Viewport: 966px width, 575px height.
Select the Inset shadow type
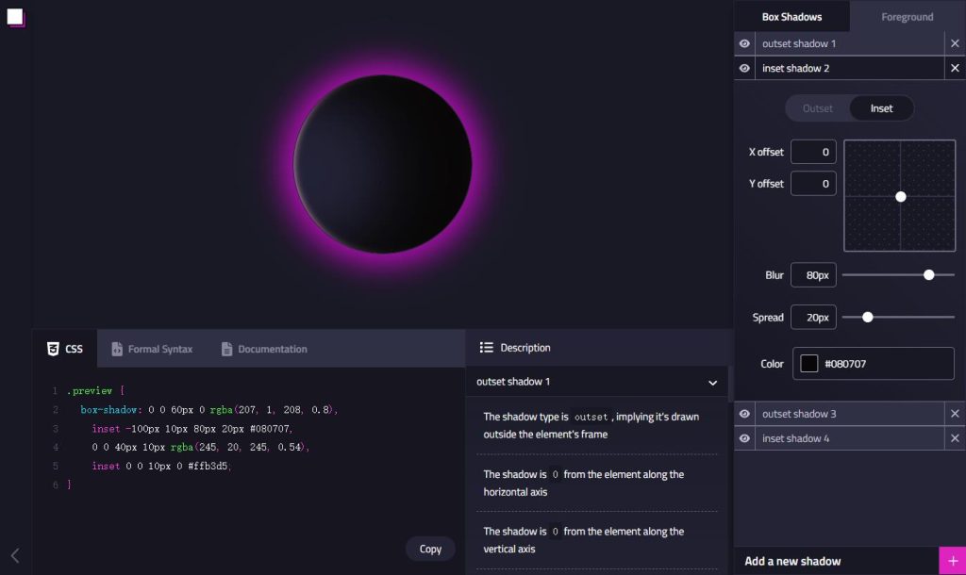882,108
